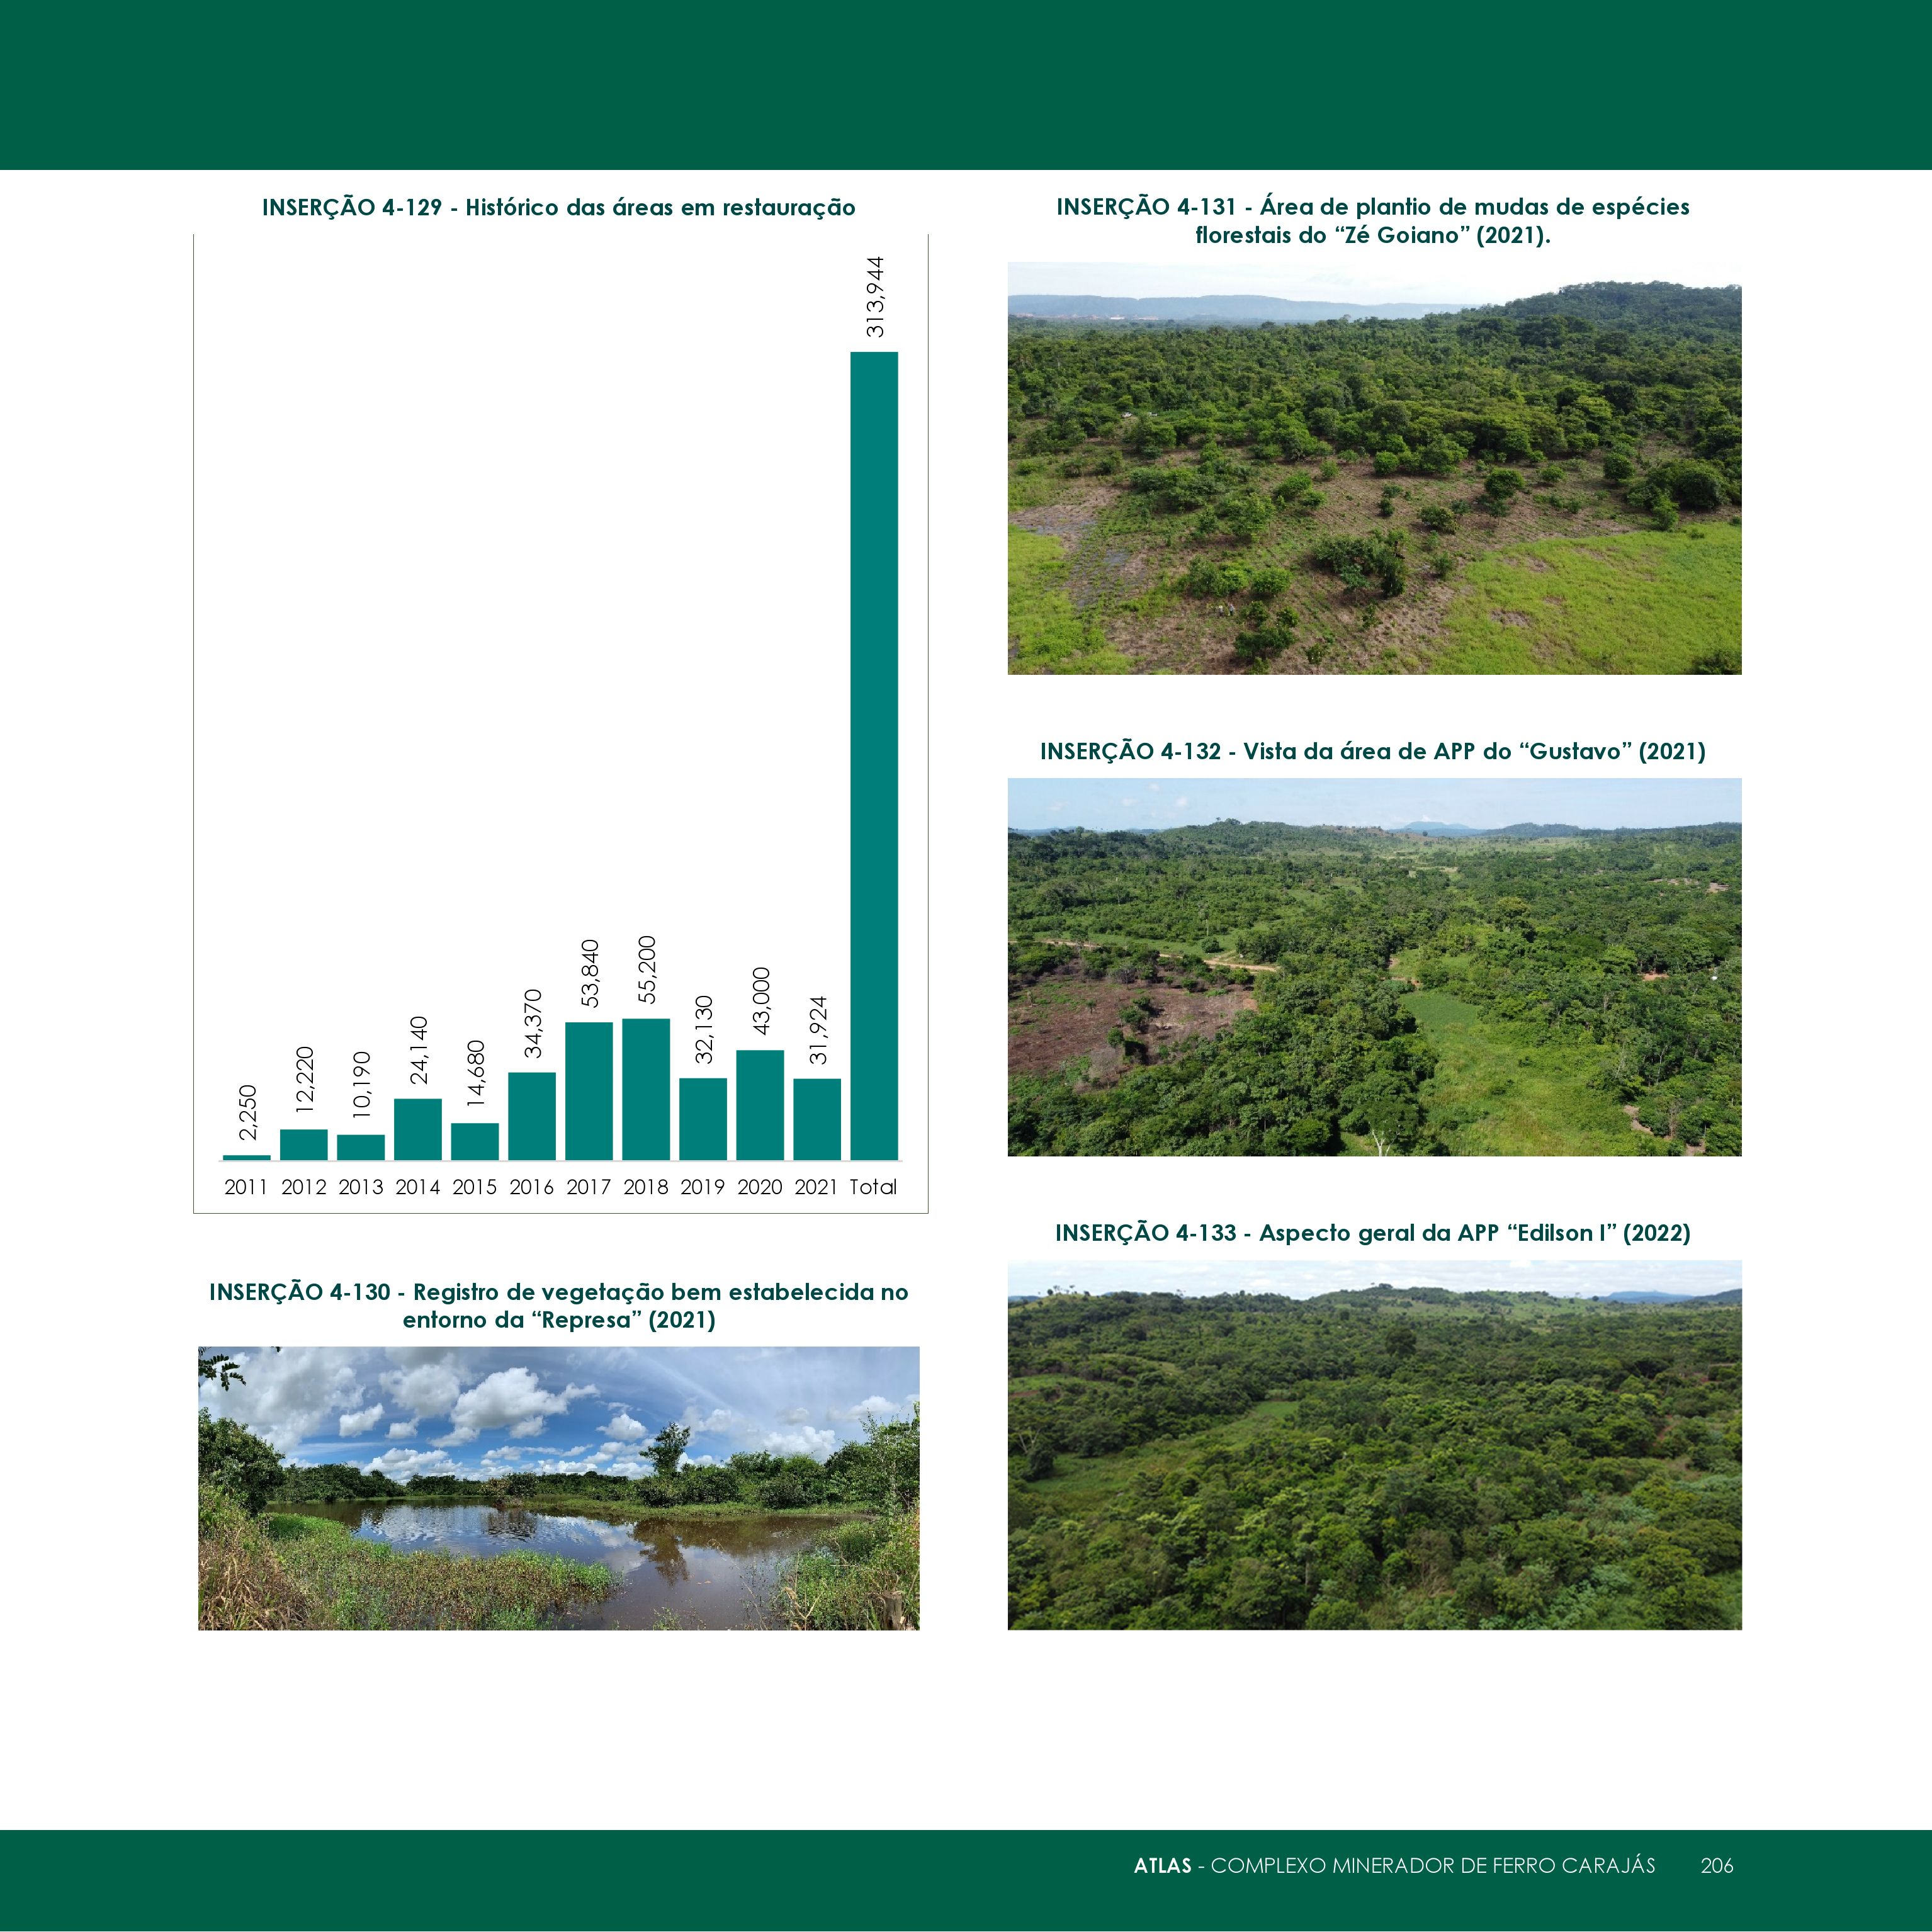Viewport: 1932px width, 1932px height.
Task: Click the 24,140 value label
Action: 419,1050
